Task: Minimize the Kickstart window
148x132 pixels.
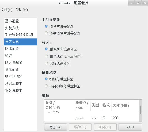Action: (131, 3)
